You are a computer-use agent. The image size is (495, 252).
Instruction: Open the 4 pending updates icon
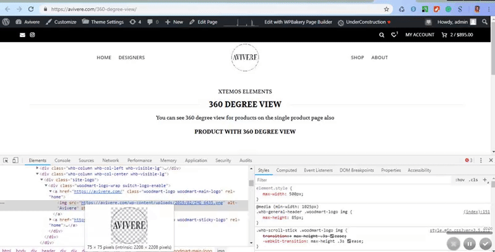click(x=136, y=22)
